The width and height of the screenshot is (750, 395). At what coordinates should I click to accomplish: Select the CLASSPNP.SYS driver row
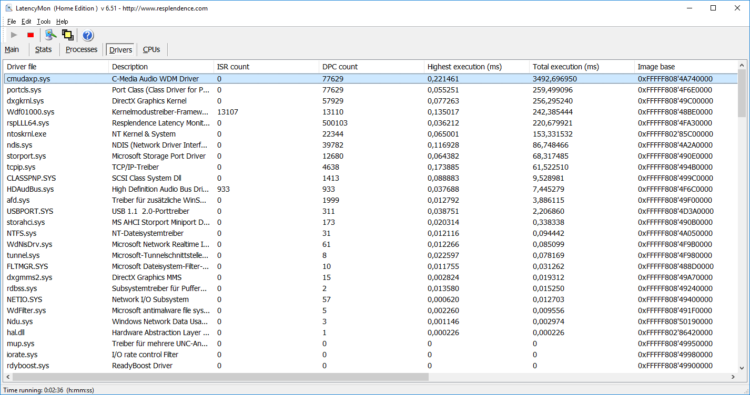click(370, 178)
